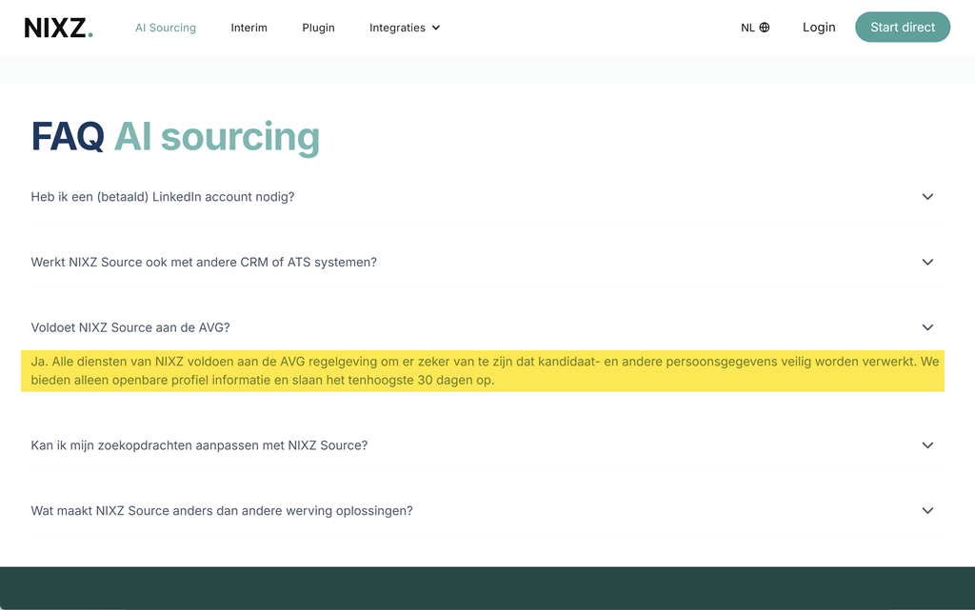
Task: Click the Login link
Action: pos(818,28)
